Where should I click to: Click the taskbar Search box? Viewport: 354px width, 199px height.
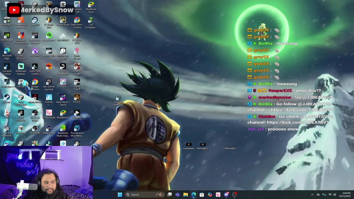click(x=144, y=195)
